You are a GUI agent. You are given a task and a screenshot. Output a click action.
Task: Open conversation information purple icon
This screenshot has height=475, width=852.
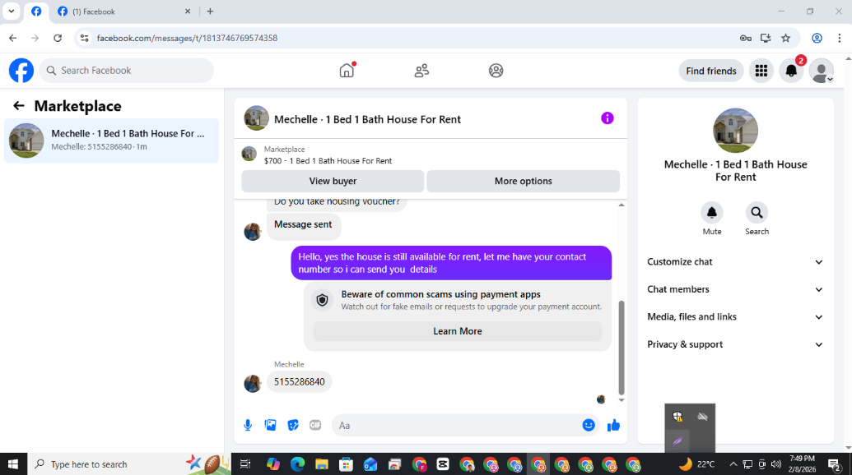pos(607,118)
